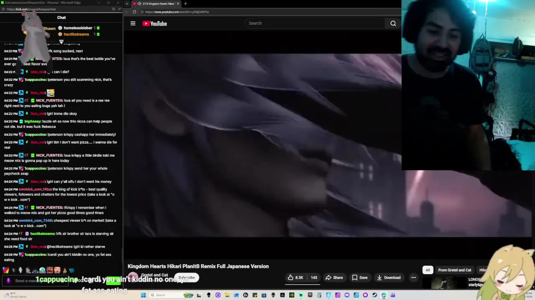Dislike the video showing 143

(314, 277)
